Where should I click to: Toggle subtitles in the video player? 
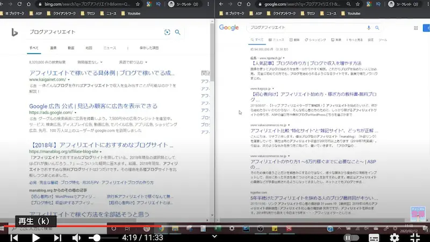[374, 237]
